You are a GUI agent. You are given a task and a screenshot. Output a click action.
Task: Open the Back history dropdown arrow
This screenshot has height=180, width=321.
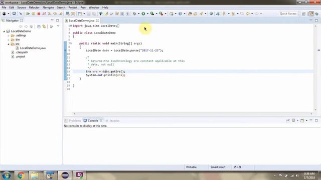(252, 13)
